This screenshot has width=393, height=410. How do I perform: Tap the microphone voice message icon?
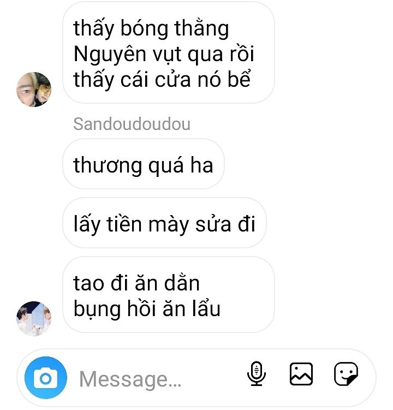click(257, 373)
